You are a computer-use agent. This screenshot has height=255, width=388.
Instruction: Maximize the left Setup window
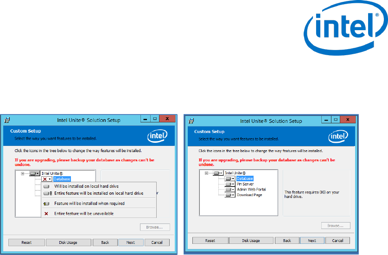point(155,119)
